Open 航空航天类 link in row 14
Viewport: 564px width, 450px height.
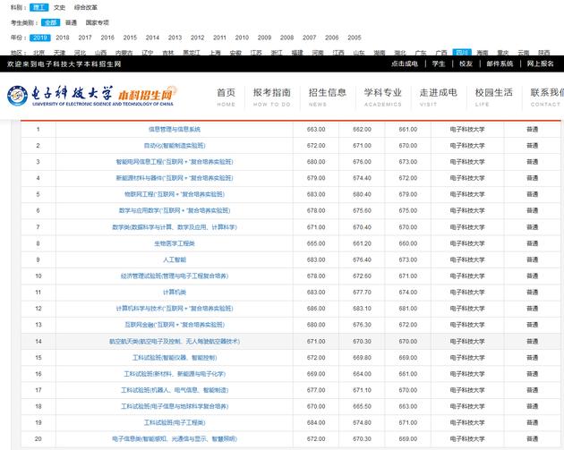click(175, 342)
